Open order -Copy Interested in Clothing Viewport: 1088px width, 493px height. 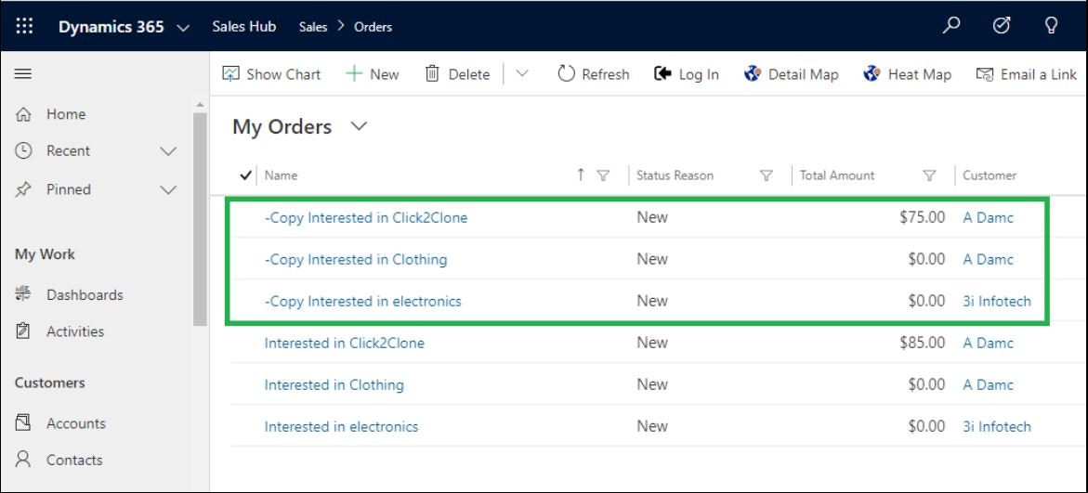click(355, 259)
